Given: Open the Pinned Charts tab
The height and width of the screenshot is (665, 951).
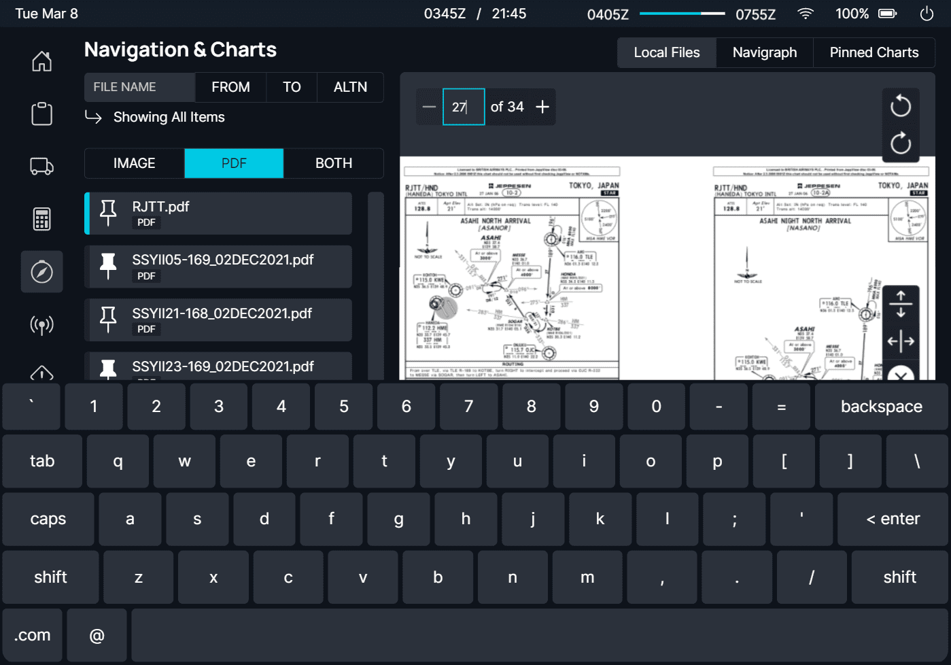Looking at the screenshot, I should click(874, 52).
